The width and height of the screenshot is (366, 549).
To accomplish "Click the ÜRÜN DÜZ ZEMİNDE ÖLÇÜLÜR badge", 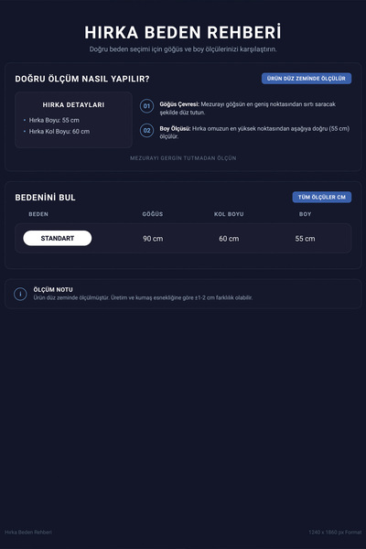I will coord(307,79).
